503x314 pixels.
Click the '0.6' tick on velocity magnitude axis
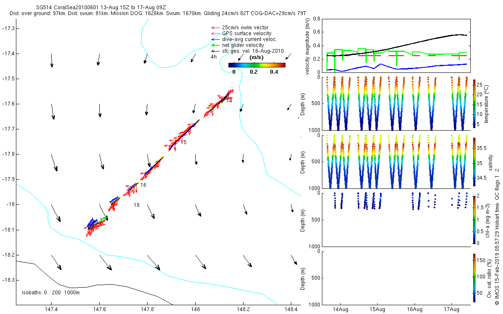[316, 32]
